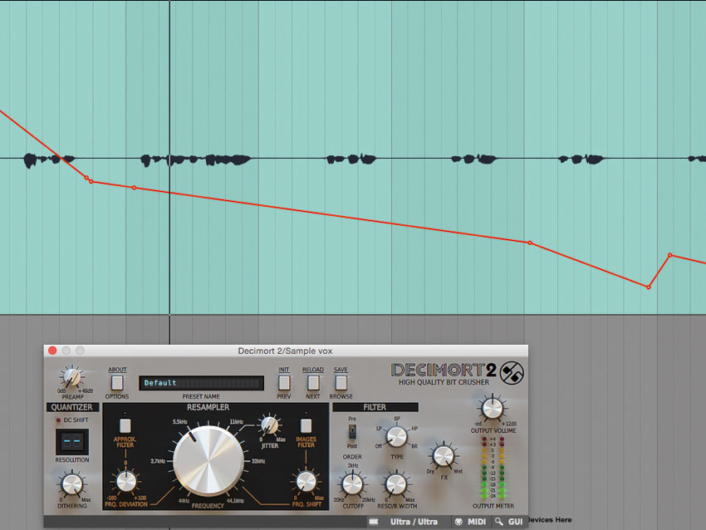Click the Jitter knob
706x530 pixels.
pyautogui.click(x=269, y=424)
